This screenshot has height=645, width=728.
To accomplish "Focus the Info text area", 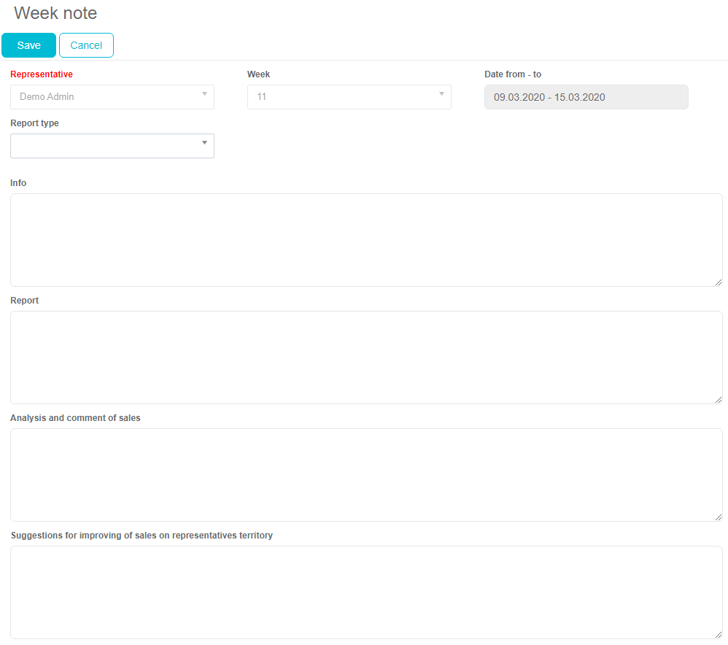I will (x=366, y=240).
